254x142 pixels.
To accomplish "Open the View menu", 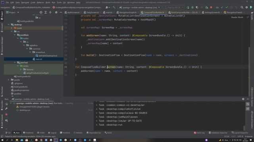I will [17, 3].
